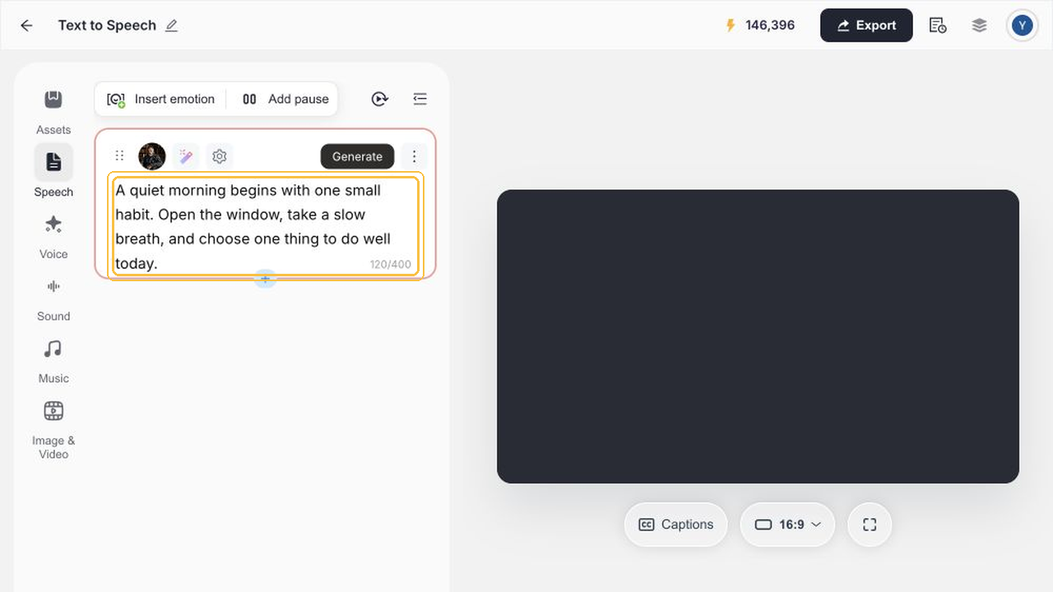1053x592 pixels.
Task: Go to Image & Video tab
Action: 53,429
